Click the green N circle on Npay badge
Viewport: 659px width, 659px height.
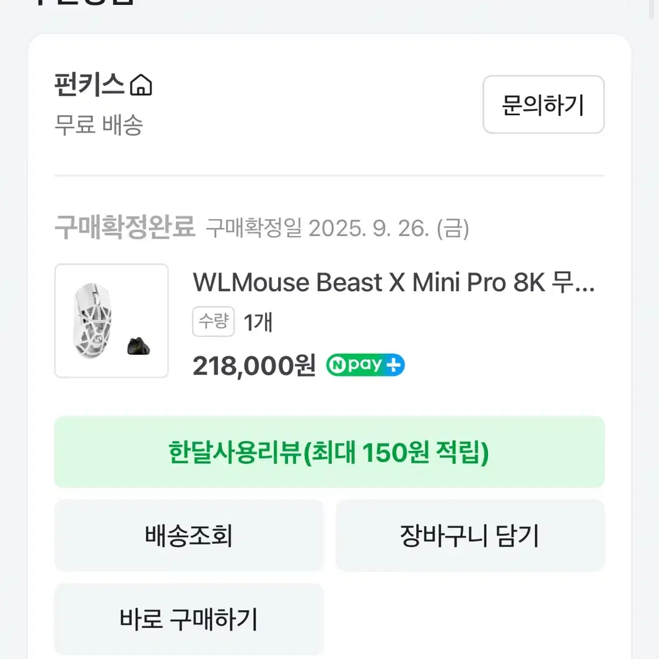pos(338,365)
